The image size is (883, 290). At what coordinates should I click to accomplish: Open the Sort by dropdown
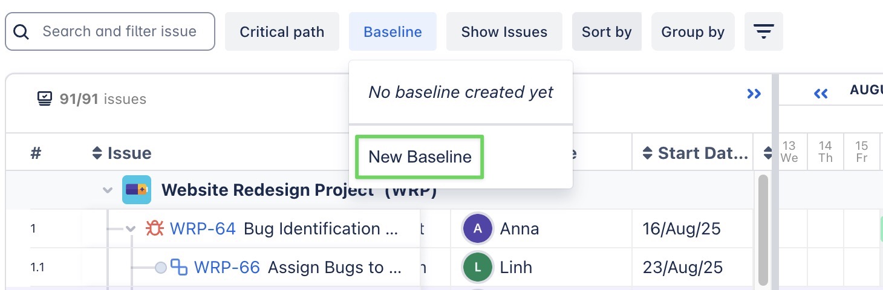[606, 31]
